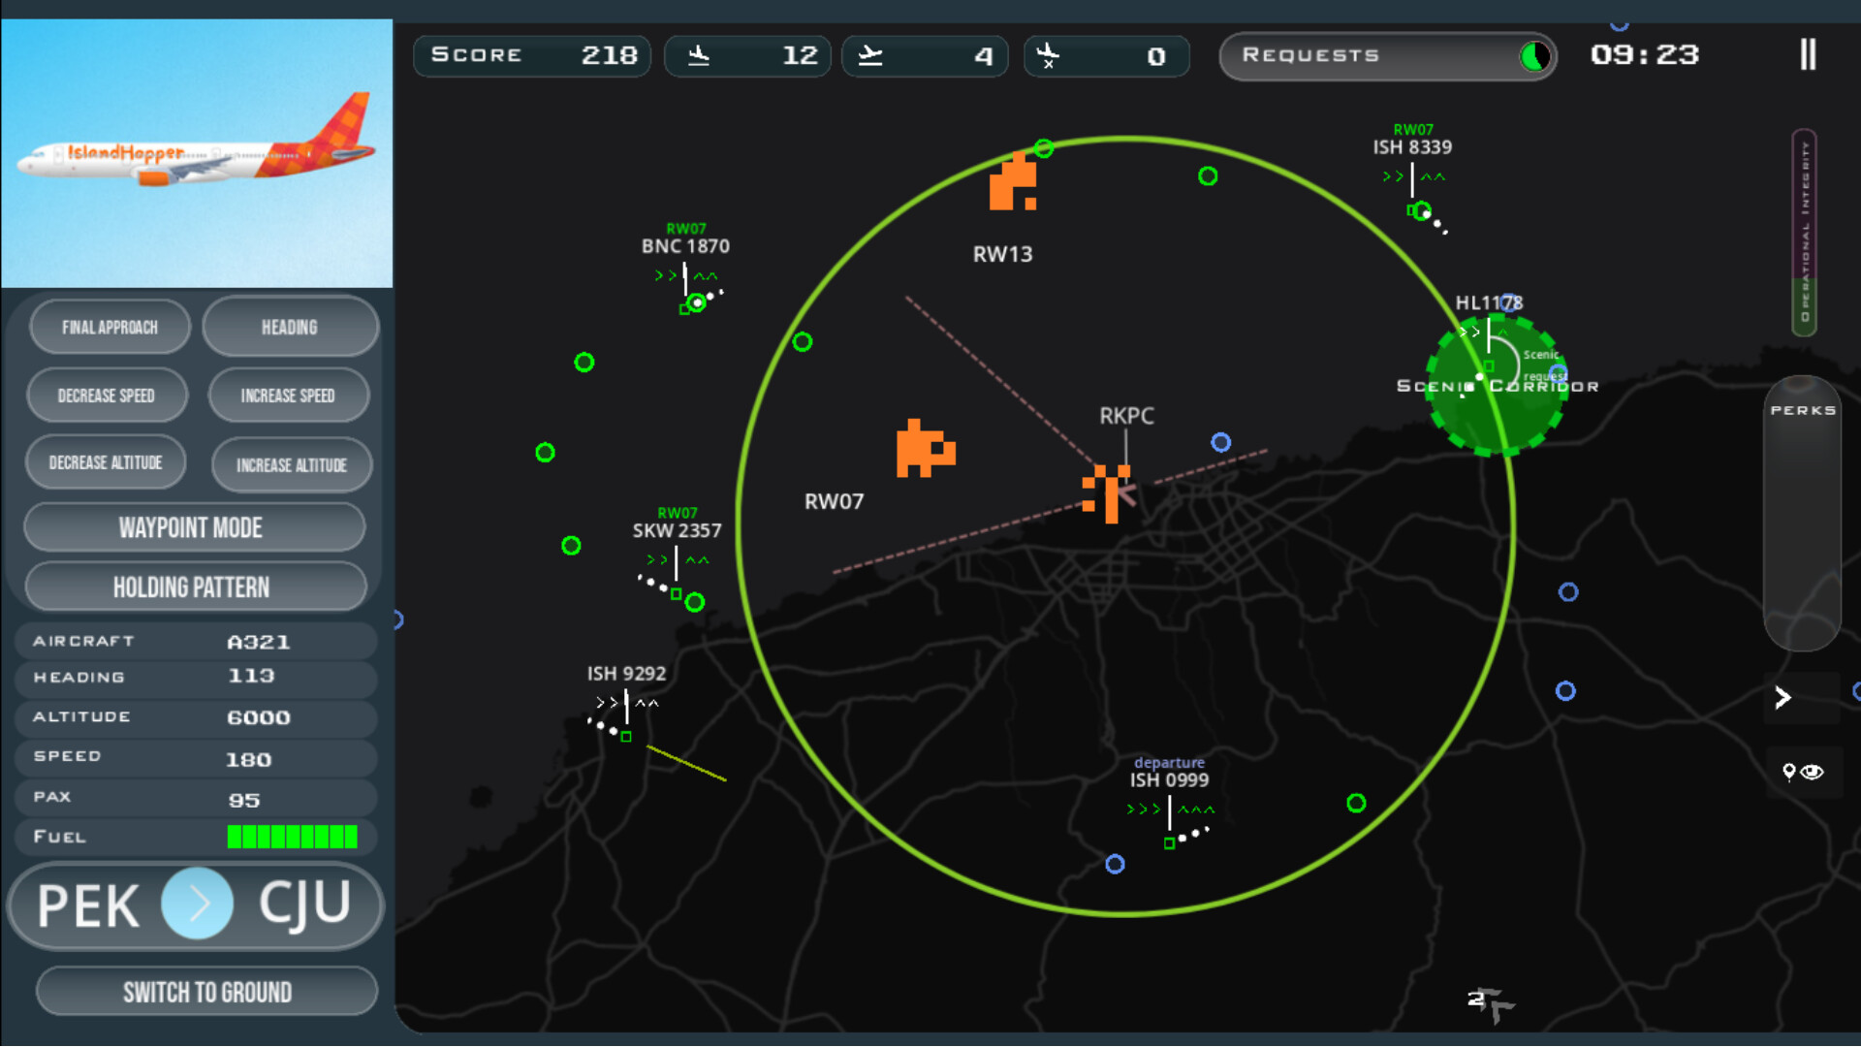
Task: Click the wind indicator icon
Action: [1492, 1004]
